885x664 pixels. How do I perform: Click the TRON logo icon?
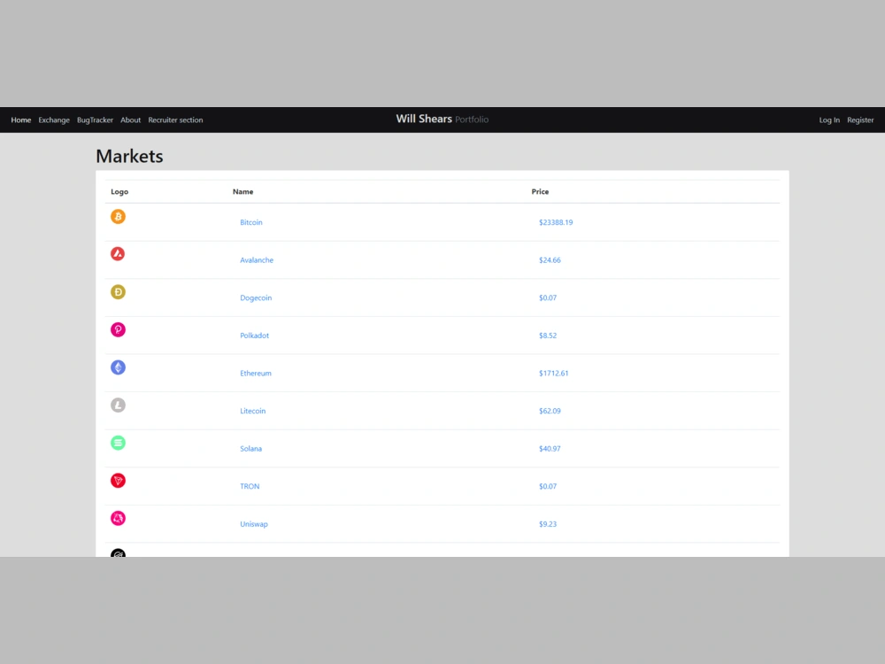(x=118, y=480)
